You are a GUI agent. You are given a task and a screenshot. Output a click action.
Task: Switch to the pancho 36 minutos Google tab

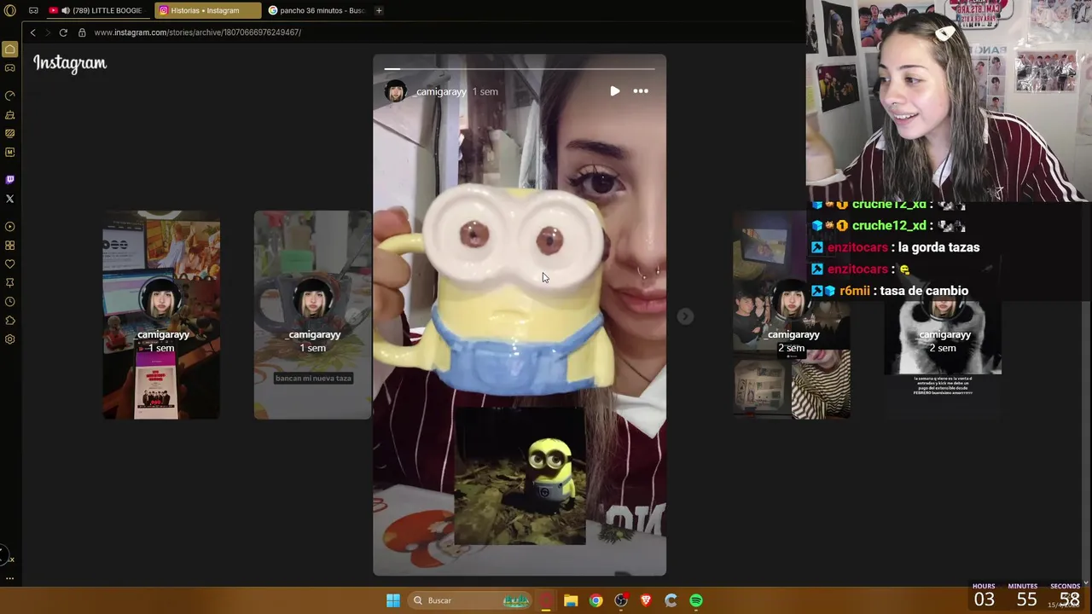click(316, 10)
